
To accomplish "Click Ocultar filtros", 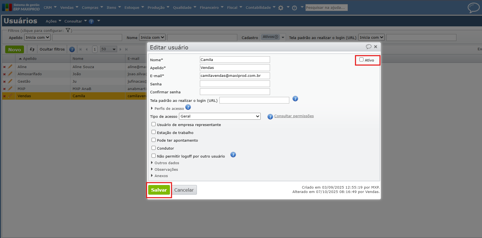I will pyautogui.click(x=52, y=49).
